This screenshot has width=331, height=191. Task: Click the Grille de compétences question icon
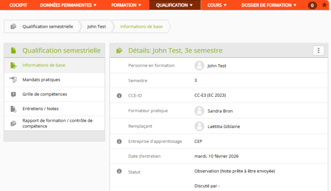(x=13, y=94)
